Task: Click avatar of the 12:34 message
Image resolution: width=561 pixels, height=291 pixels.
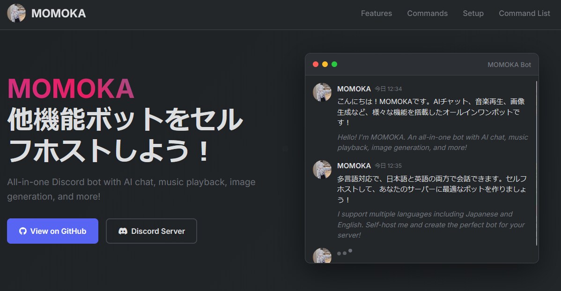Action: point(322,92)
